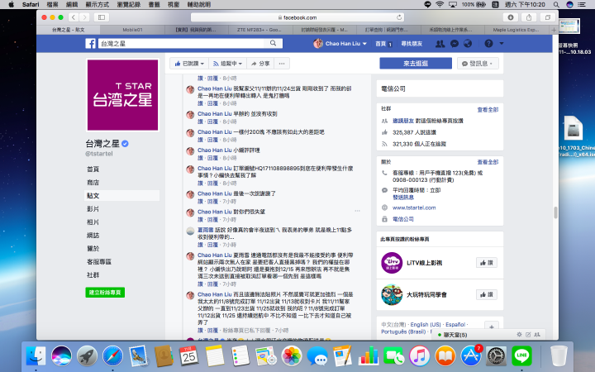Click the page vertical scrollbar thumb
This screenshot has width=595, height=372.
coord(555,212)
